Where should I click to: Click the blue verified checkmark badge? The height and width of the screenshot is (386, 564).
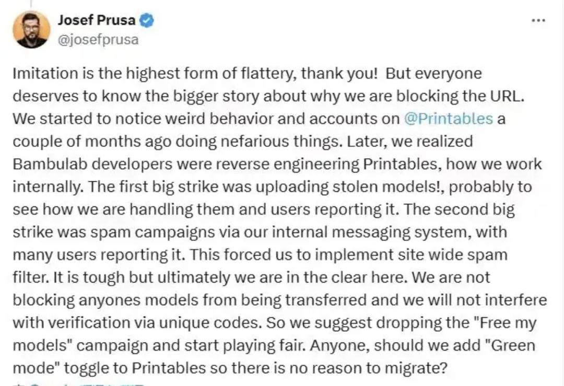tap(148, 20)
